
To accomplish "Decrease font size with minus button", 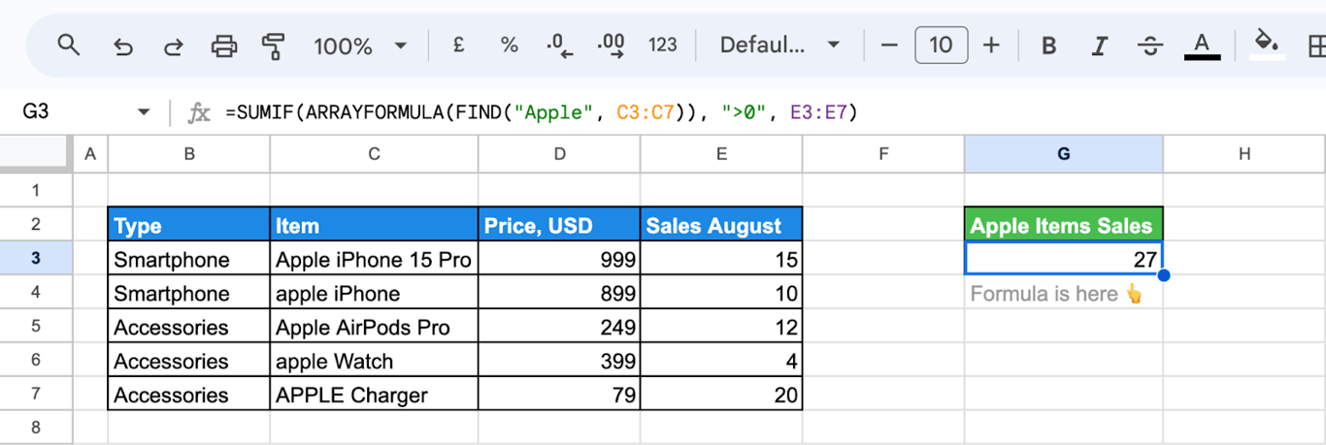I will click(x=889, y=46).
